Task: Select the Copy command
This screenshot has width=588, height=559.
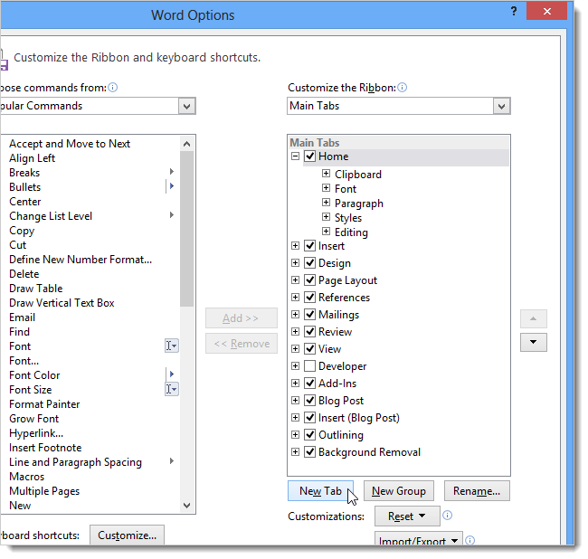Action: tap(22, 231)
